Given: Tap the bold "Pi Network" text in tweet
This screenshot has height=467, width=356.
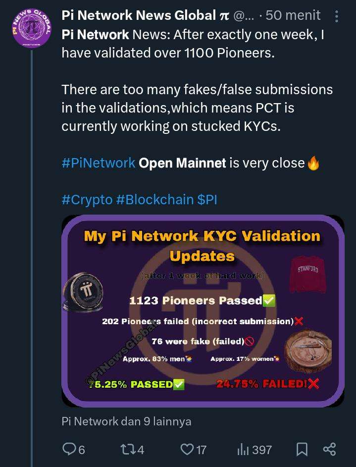Looking at the screenshot, I should click(95, 35).
